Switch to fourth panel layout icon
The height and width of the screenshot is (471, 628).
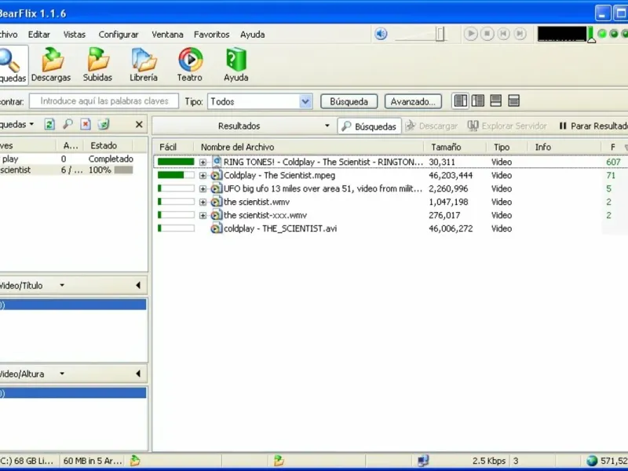click(x=513, y=101)
